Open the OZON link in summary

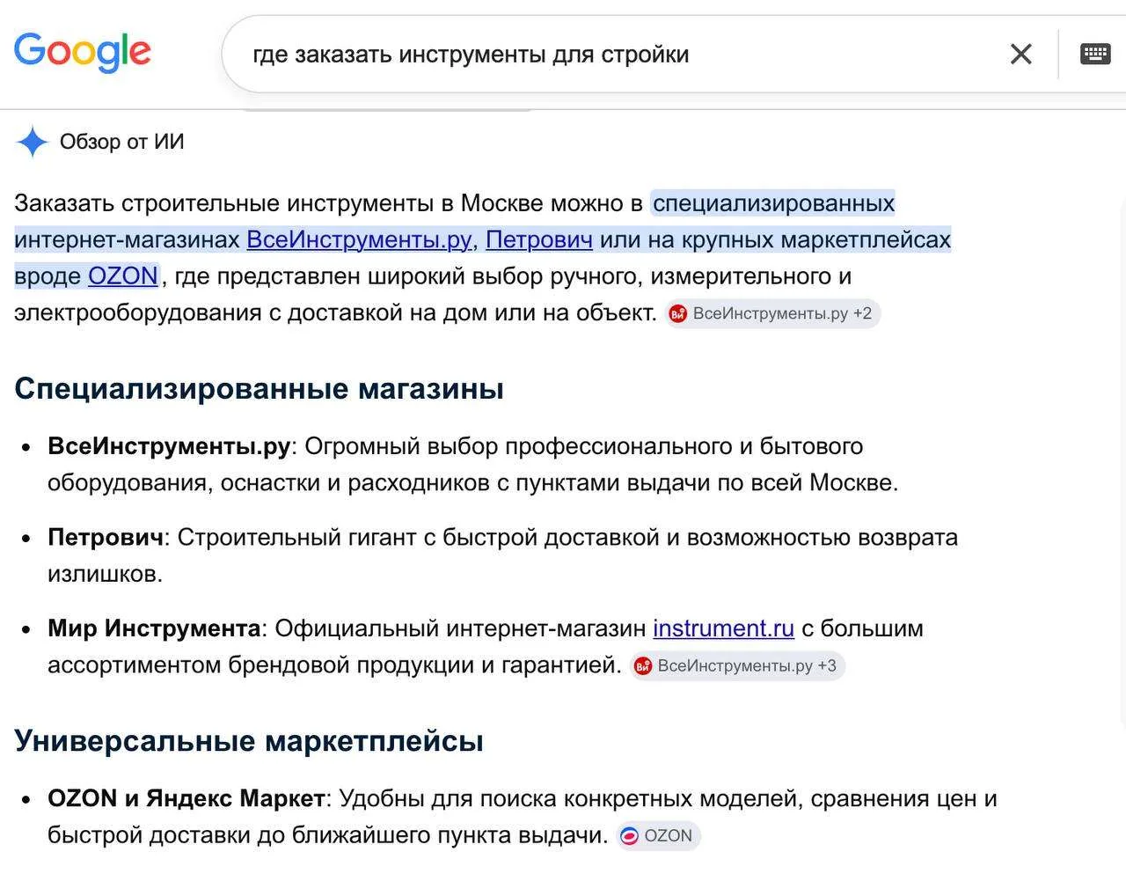122,275
